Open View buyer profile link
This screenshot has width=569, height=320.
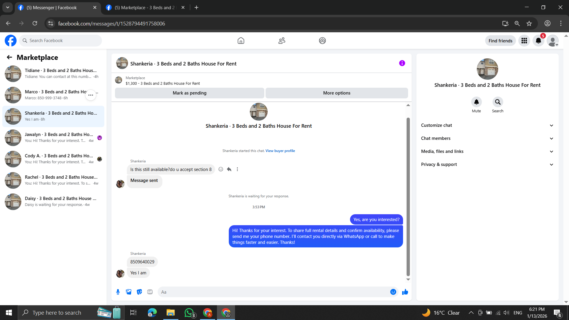[280, 151]
